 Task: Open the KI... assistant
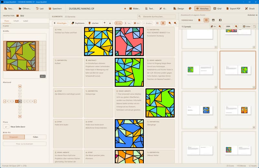point(163,9)
